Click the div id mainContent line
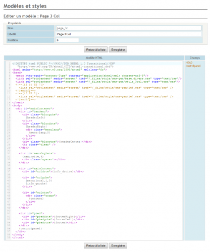 click(x=37, y=168)
